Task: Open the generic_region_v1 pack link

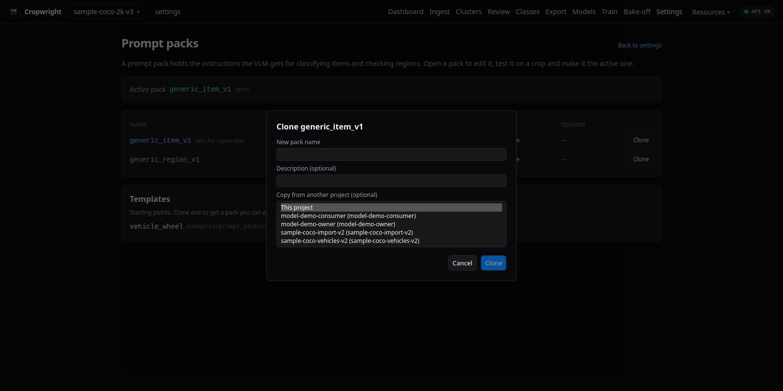Action: [x=164, y=160]
